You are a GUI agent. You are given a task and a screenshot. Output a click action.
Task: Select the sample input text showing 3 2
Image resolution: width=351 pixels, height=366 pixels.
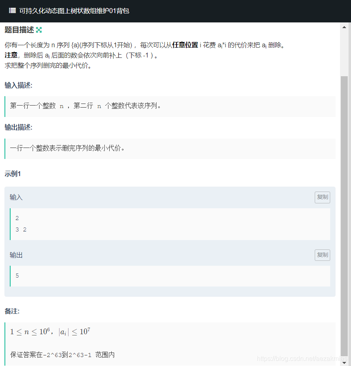click(x=21, y=229)
